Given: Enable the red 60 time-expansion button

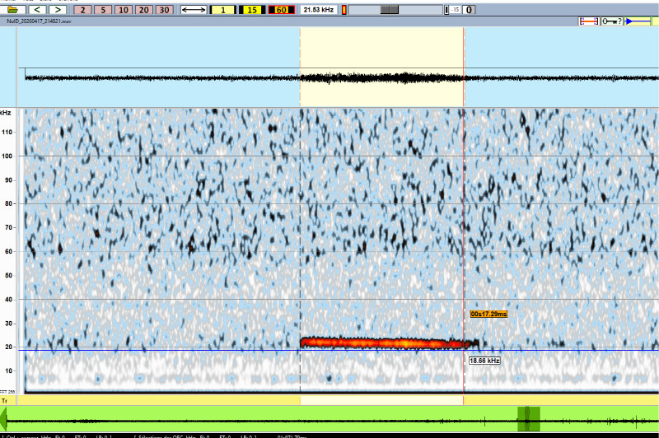Looking at the screenshot, I should coord(281,10).
